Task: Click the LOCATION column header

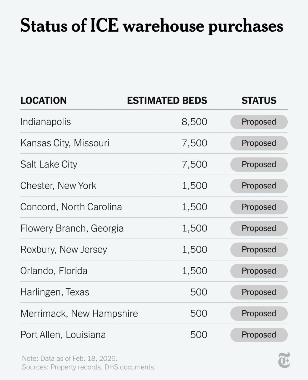Action: click(43, 101)
